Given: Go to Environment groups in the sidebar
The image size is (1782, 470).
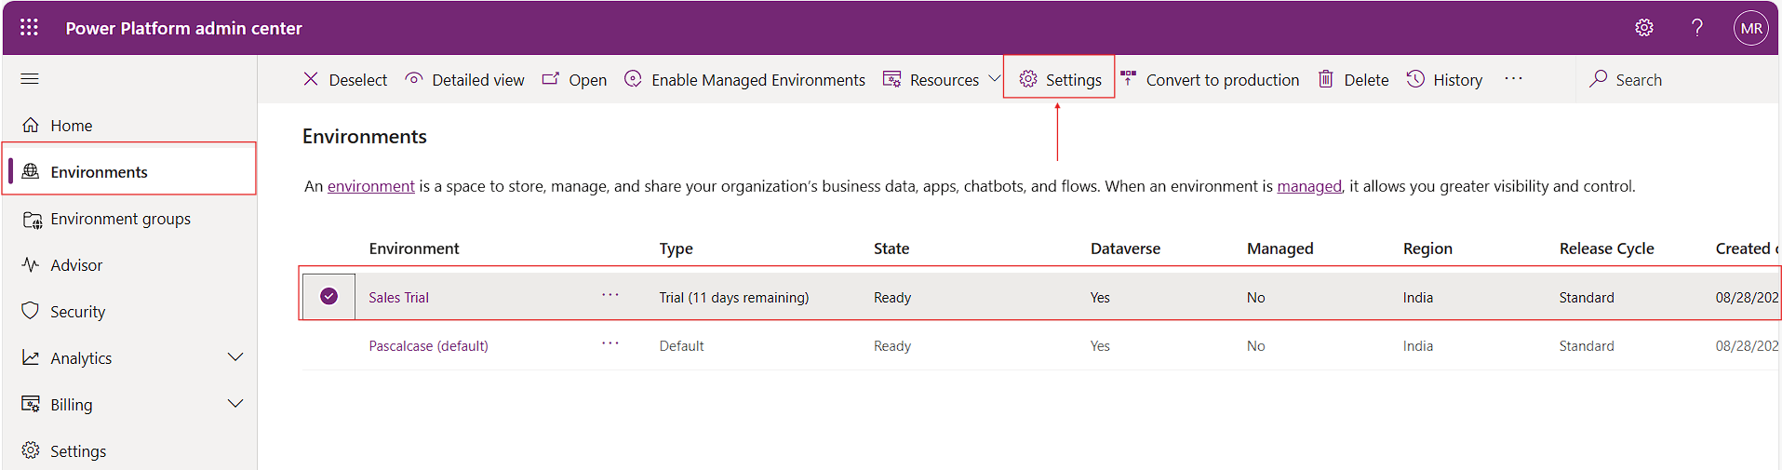Looking at the screenshot, I should point(120,219).
